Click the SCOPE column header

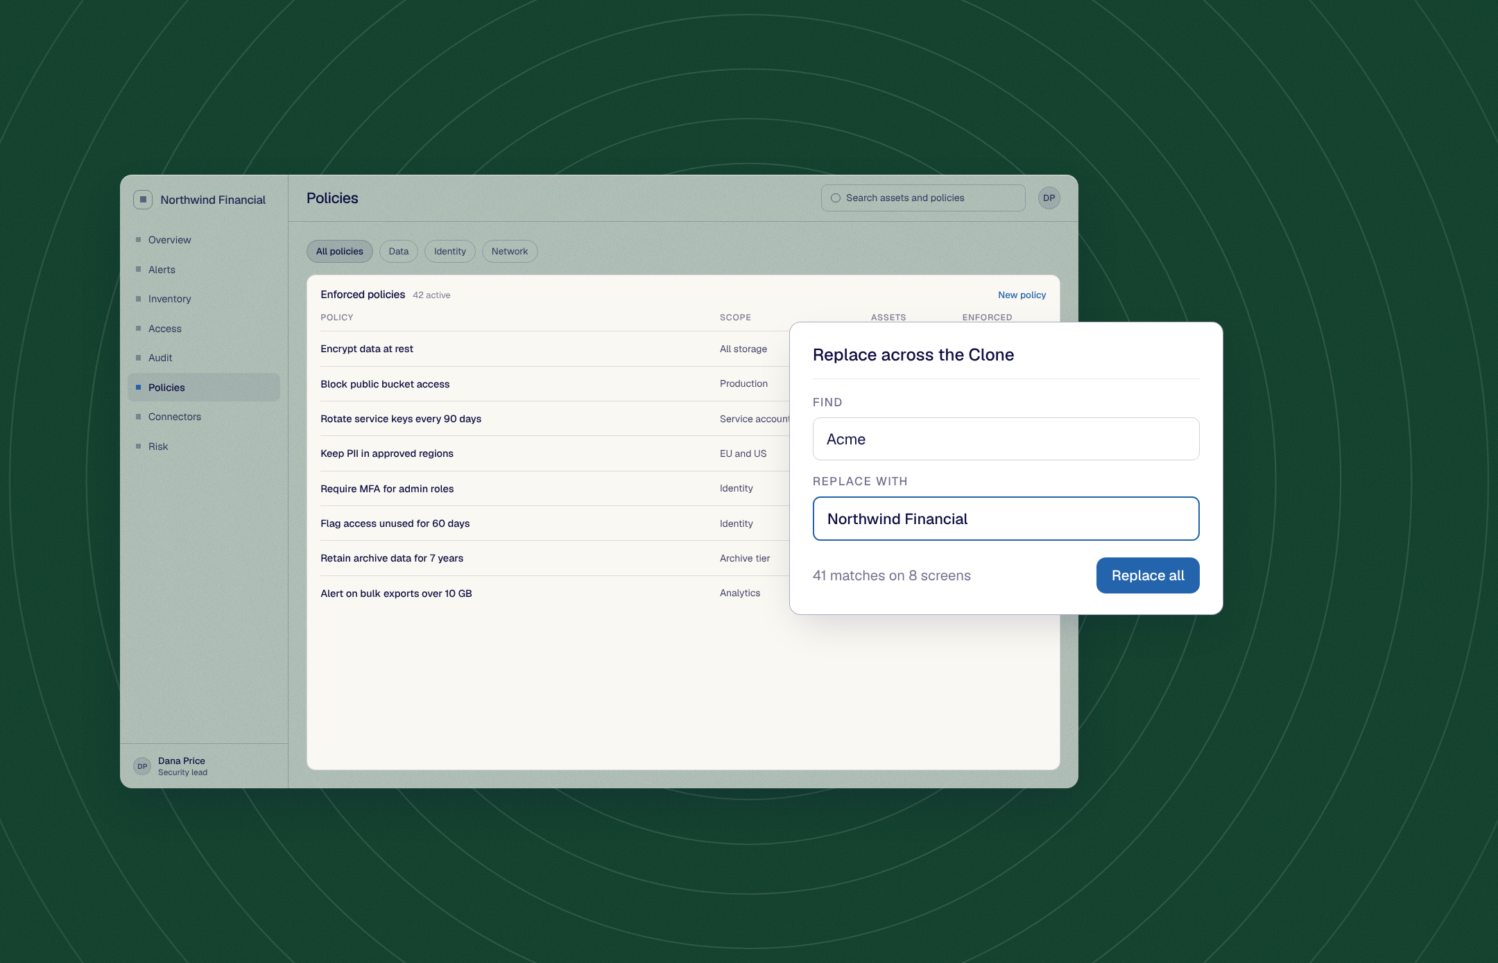[735, 318]
